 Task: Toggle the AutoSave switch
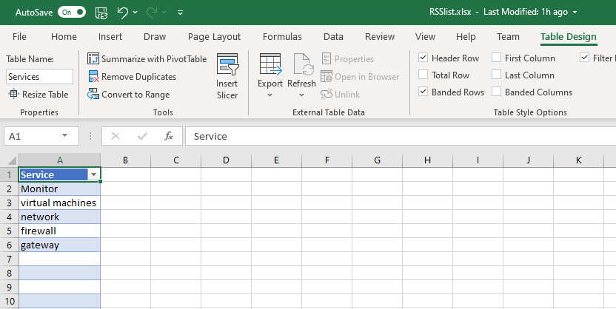[x=71, y=13]
